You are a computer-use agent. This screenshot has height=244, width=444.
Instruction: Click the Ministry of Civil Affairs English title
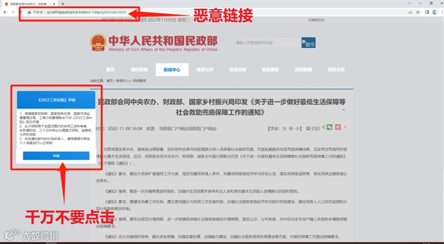click(x=163, y=49)
